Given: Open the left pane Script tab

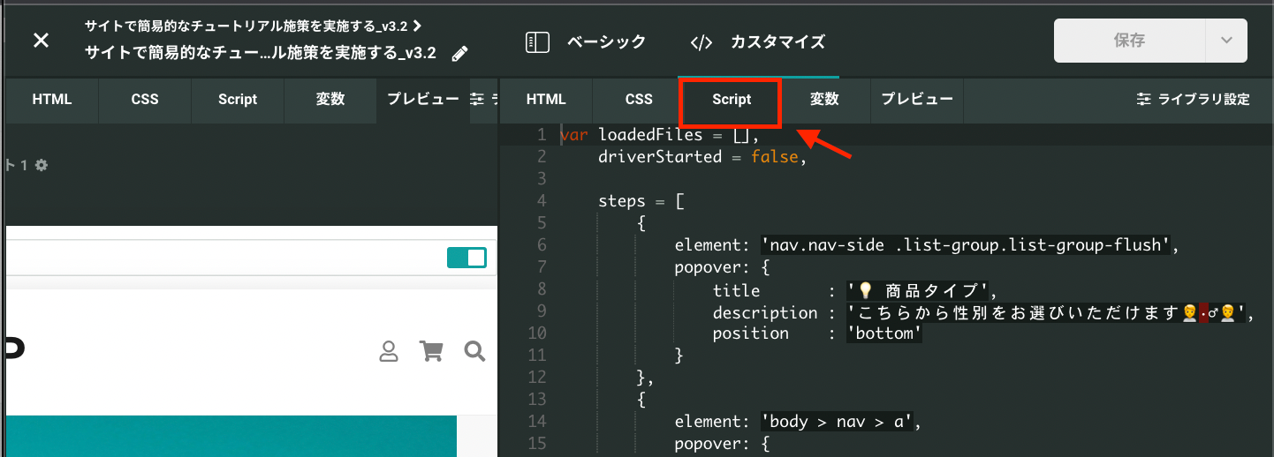Looking at the screenshot, I should pos(238,100).
